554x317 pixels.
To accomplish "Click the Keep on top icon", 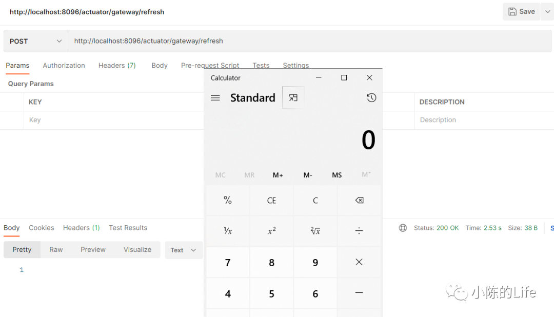I will 293,98.
